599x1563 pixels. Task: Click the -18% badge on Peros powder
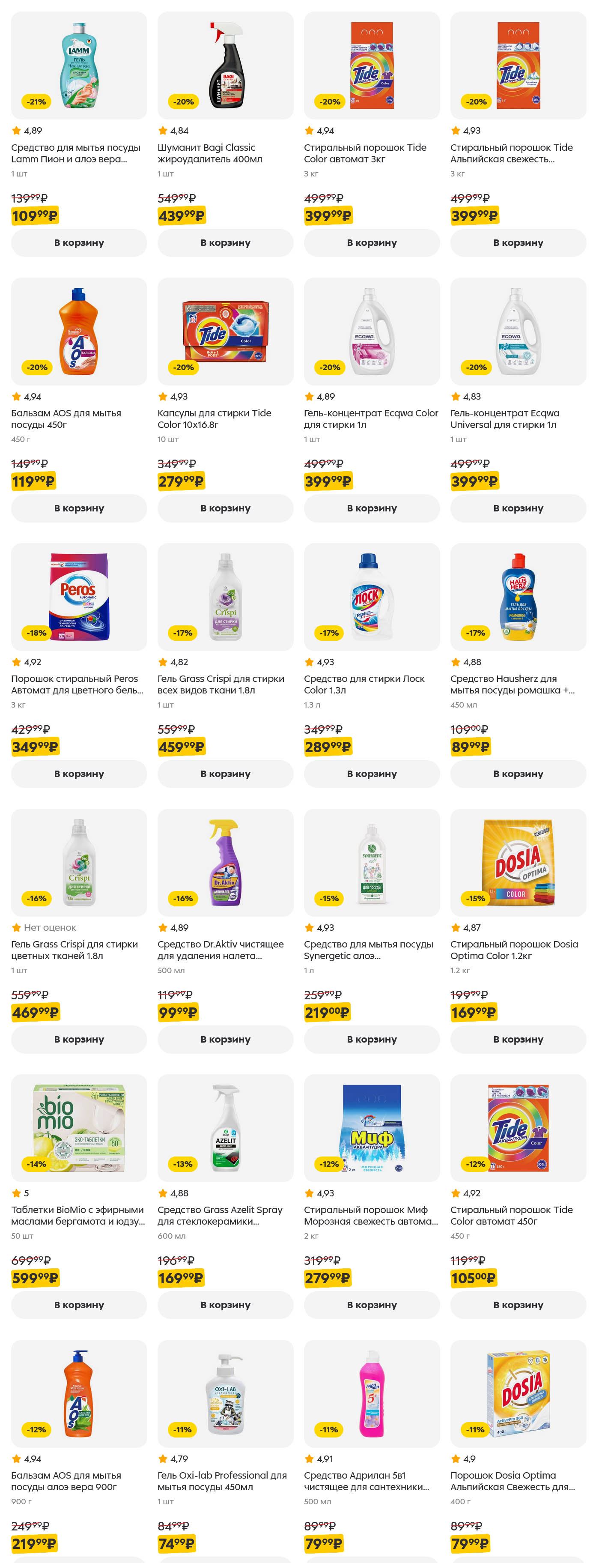tap(36, 633)
